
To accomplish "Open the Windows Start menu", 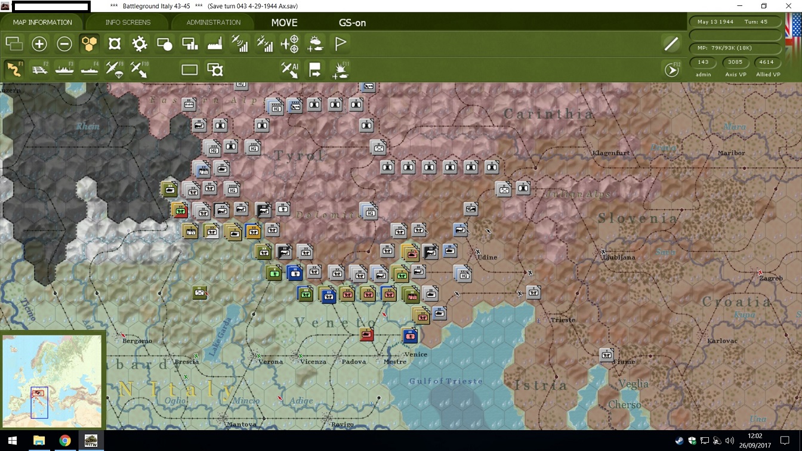I will coord(12,441).
